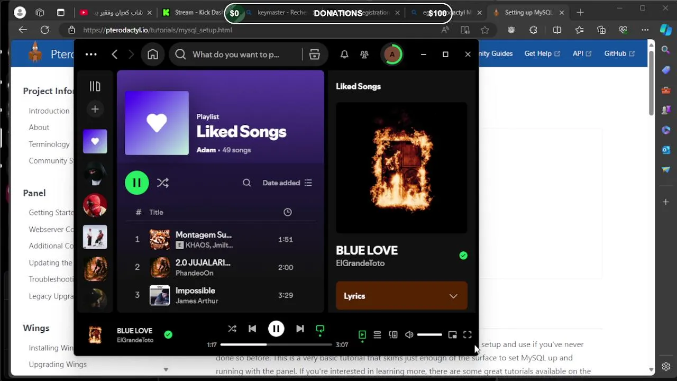Pause the Liked Songs playlist
Screen dimensions: 677x381
(137, 183)
